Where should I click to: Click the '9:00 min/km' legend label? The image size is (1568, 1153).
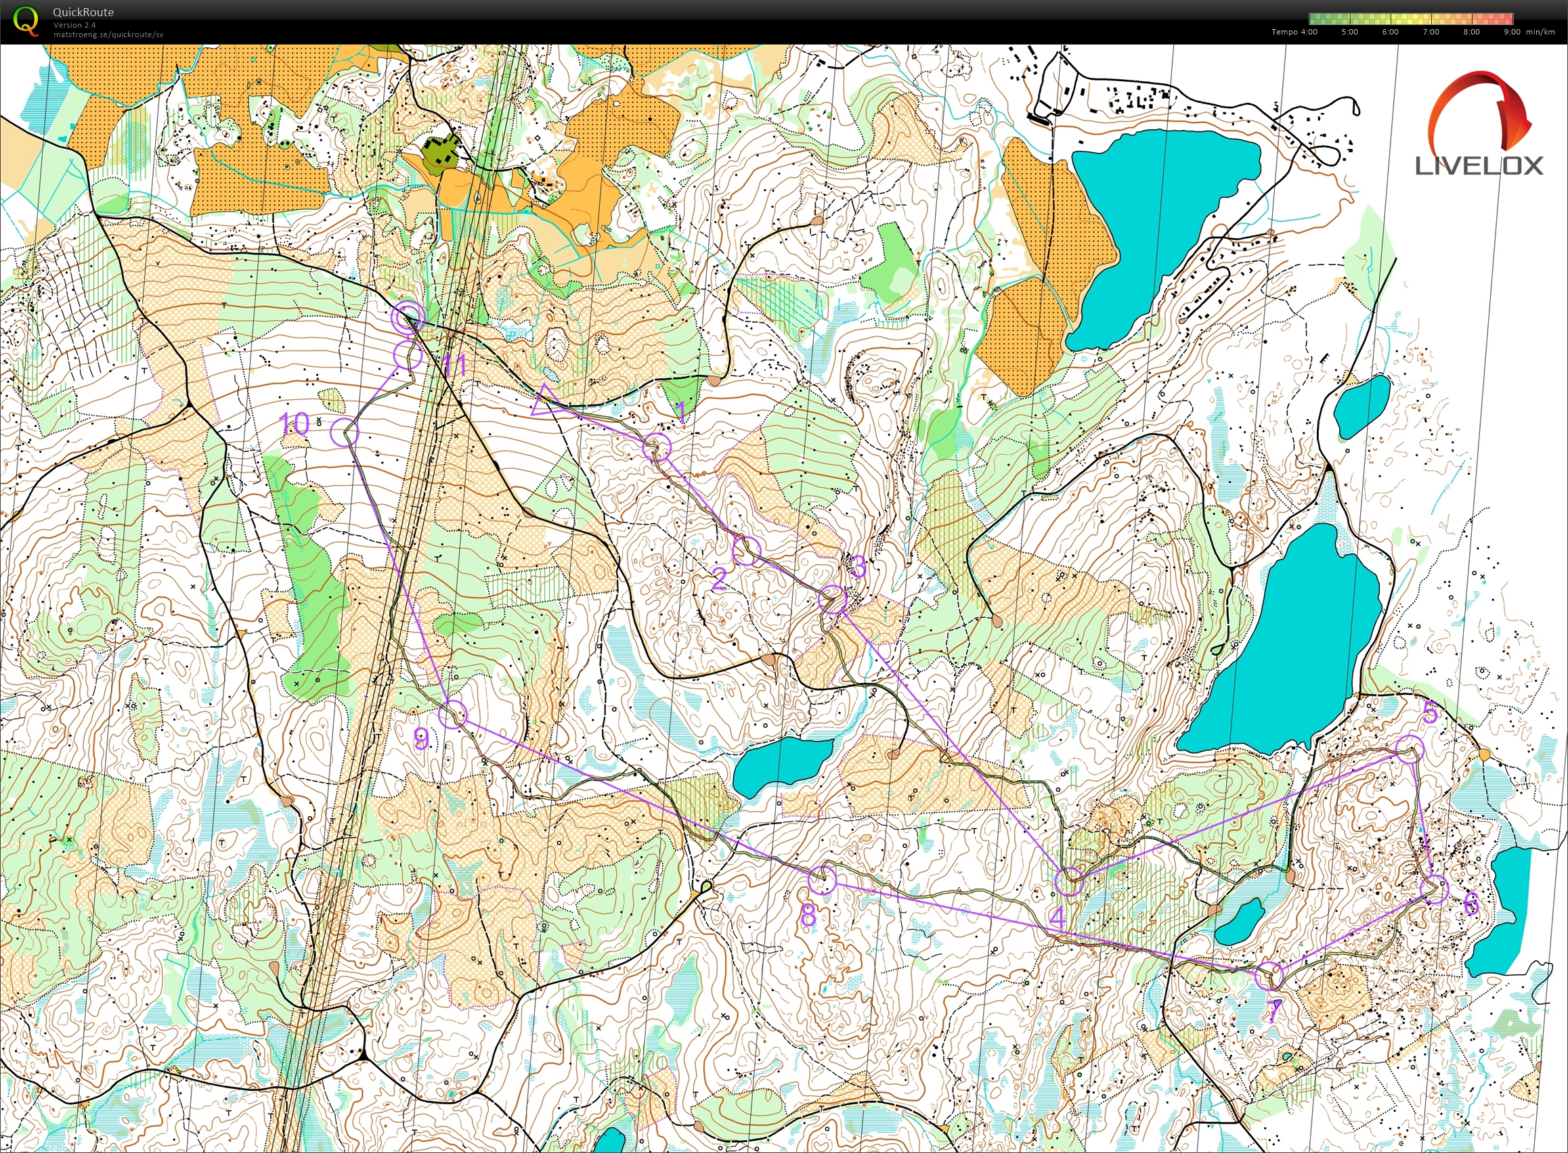[1529, 32]
